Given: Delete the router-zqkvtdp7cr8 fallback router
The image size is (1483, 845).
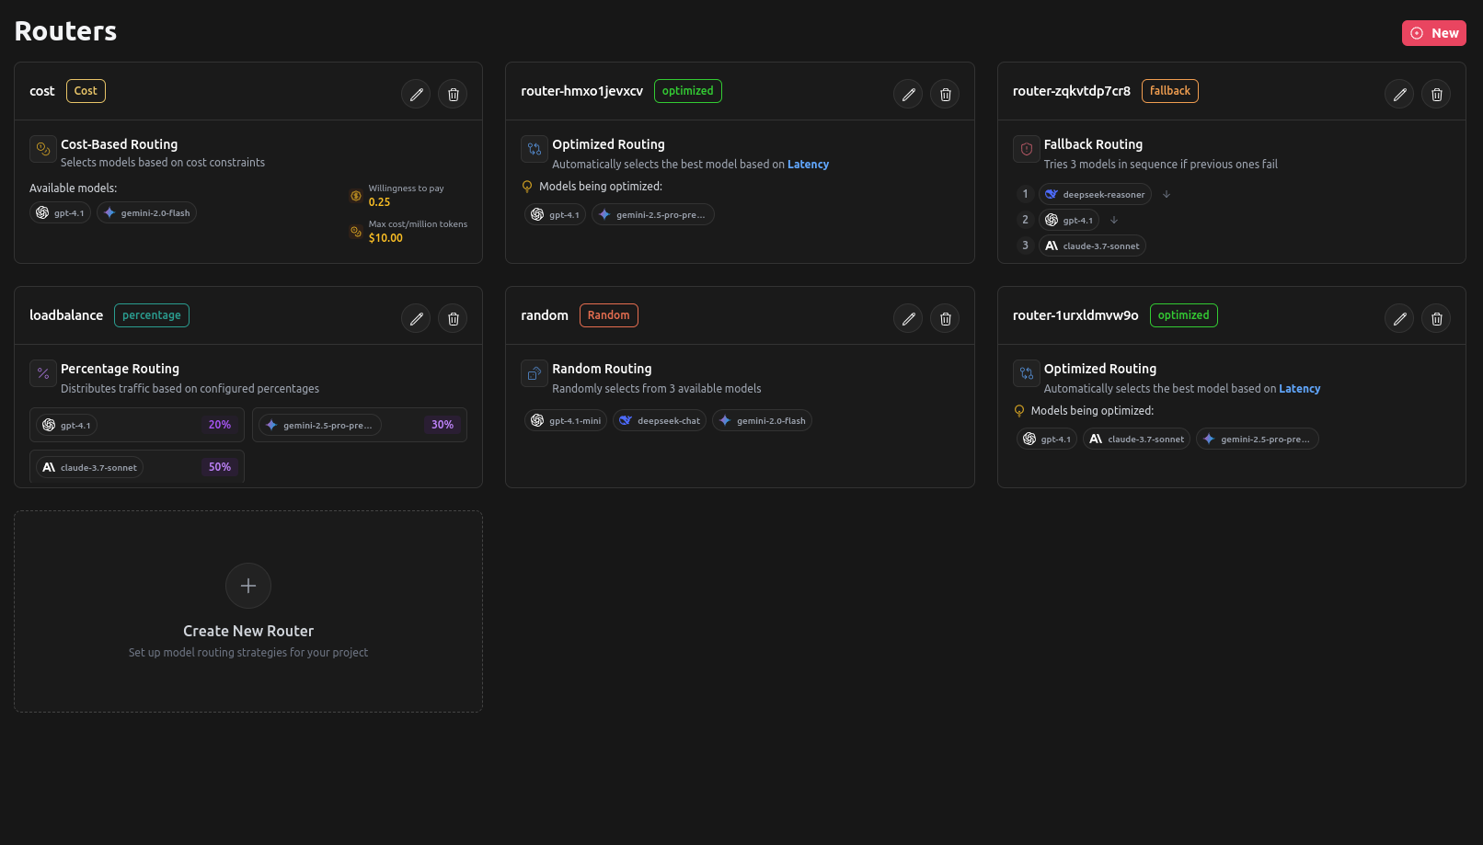Looking at the screenshot, I should 1436,94.
